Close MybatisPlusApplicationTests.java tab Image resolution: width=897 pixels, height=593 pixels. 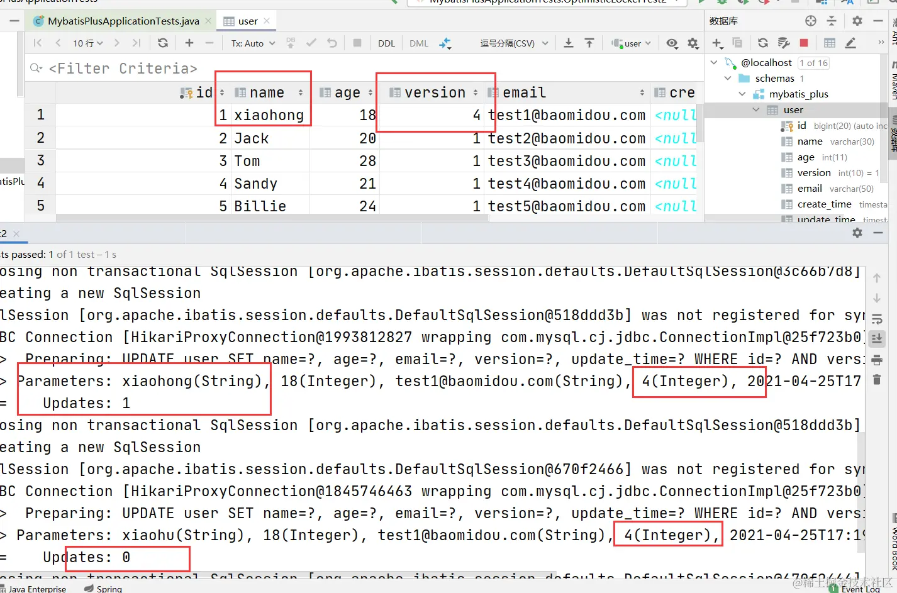tap(208, 21)
